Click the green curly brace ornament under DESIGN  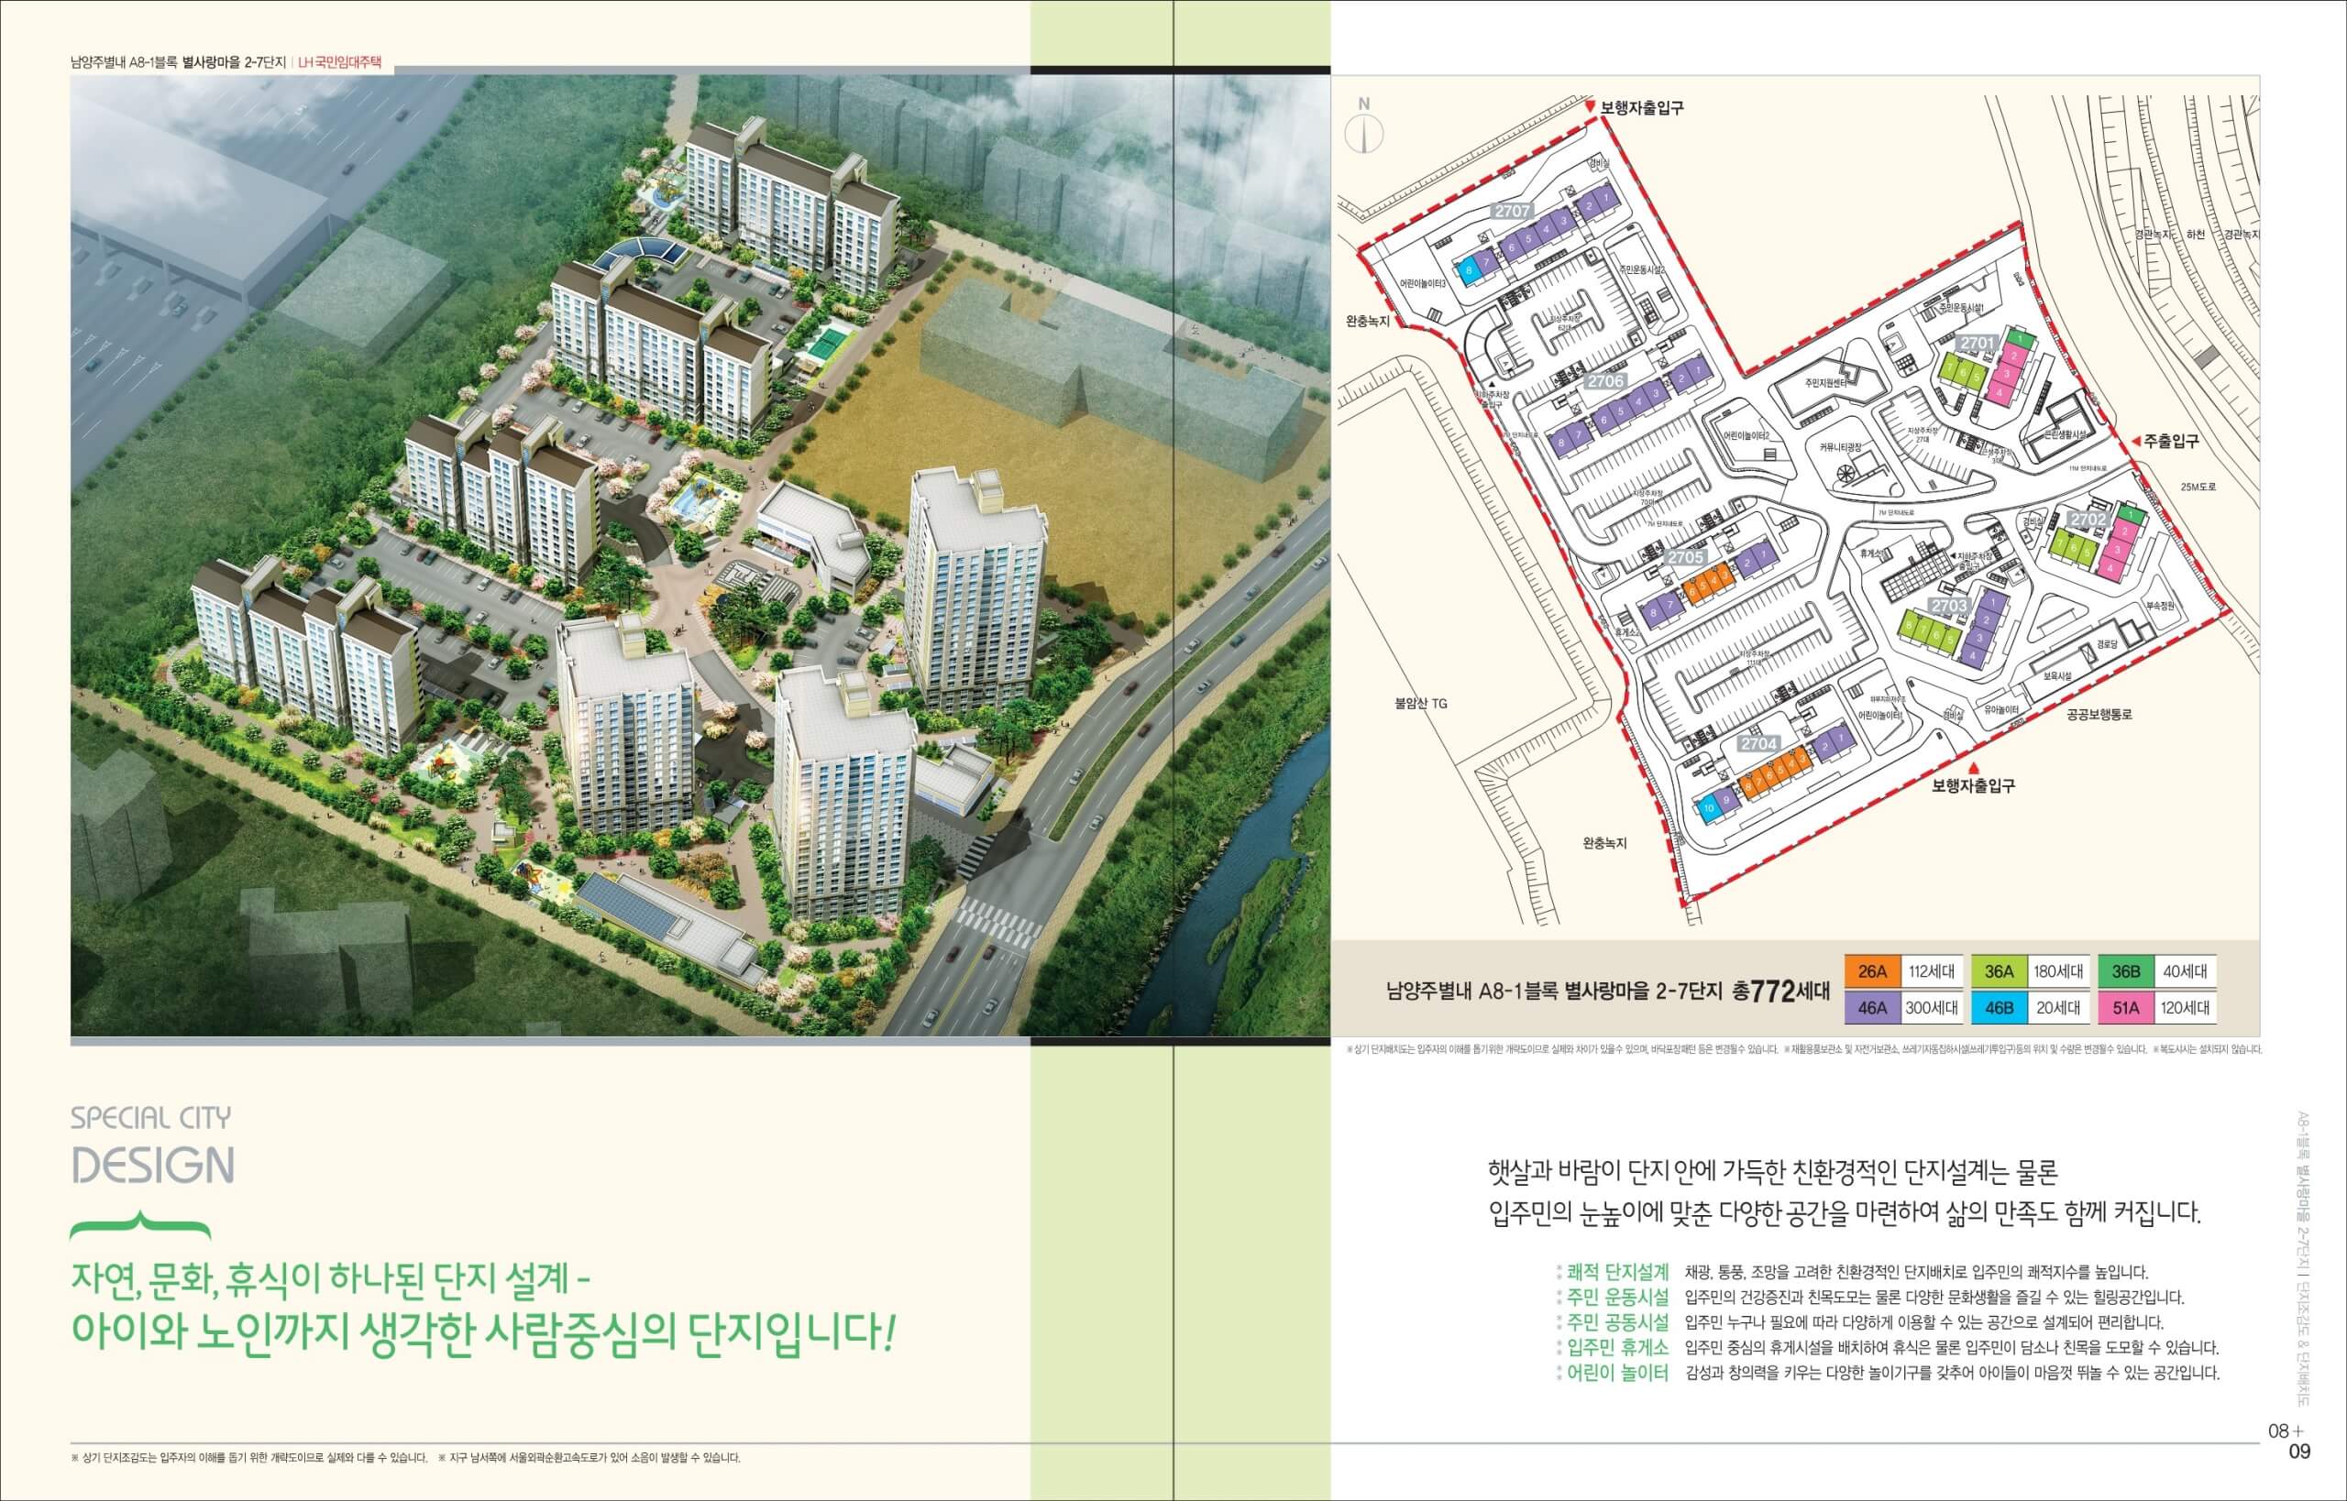[141, 1222]
